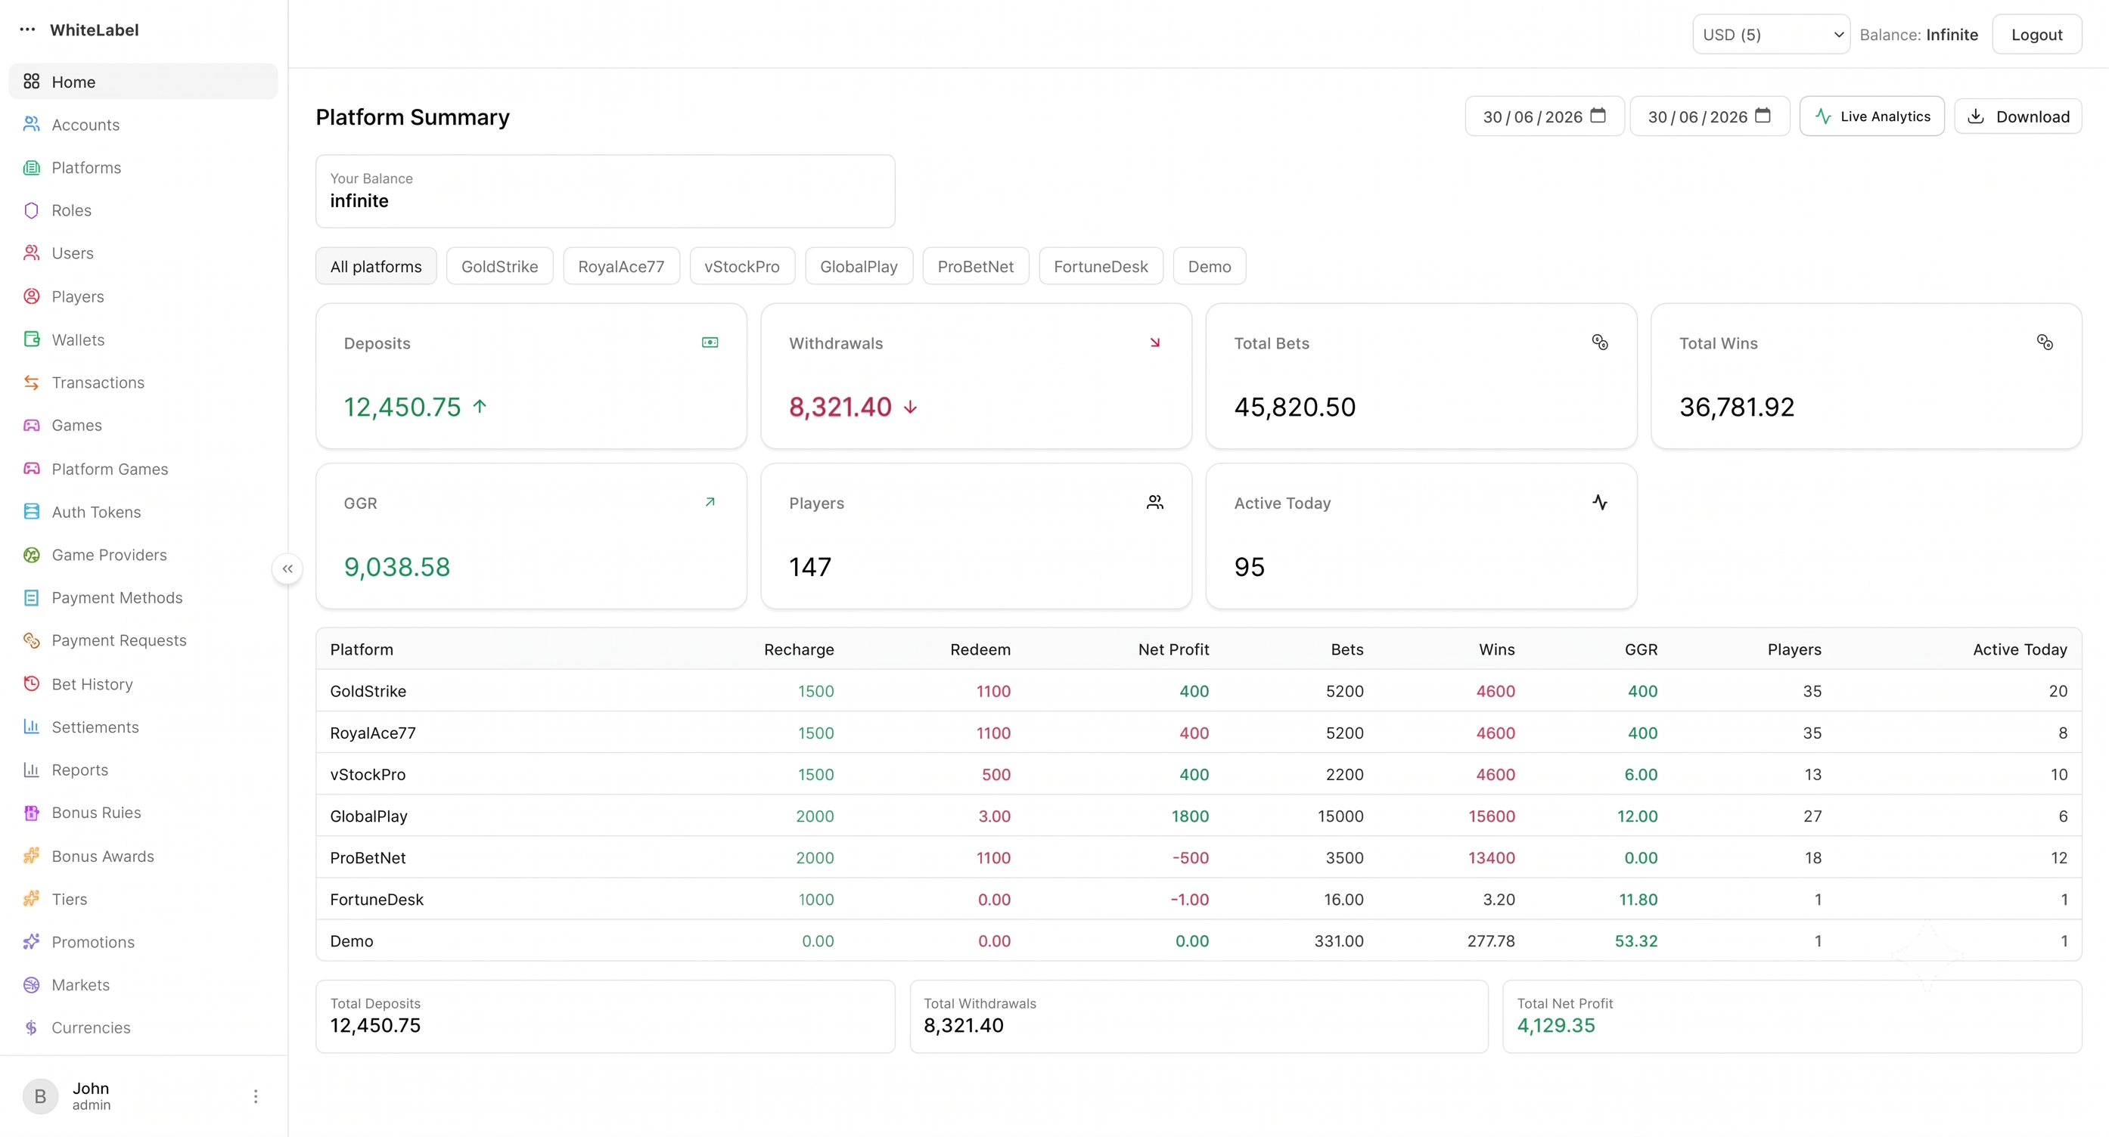
Task: Open the calendar picker on the start date
Action: pos(1598,116)
